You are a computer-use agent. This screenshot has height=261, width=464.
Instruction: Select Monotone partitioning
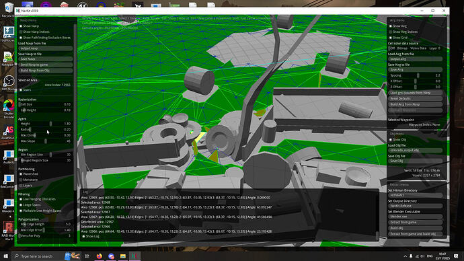21,180
